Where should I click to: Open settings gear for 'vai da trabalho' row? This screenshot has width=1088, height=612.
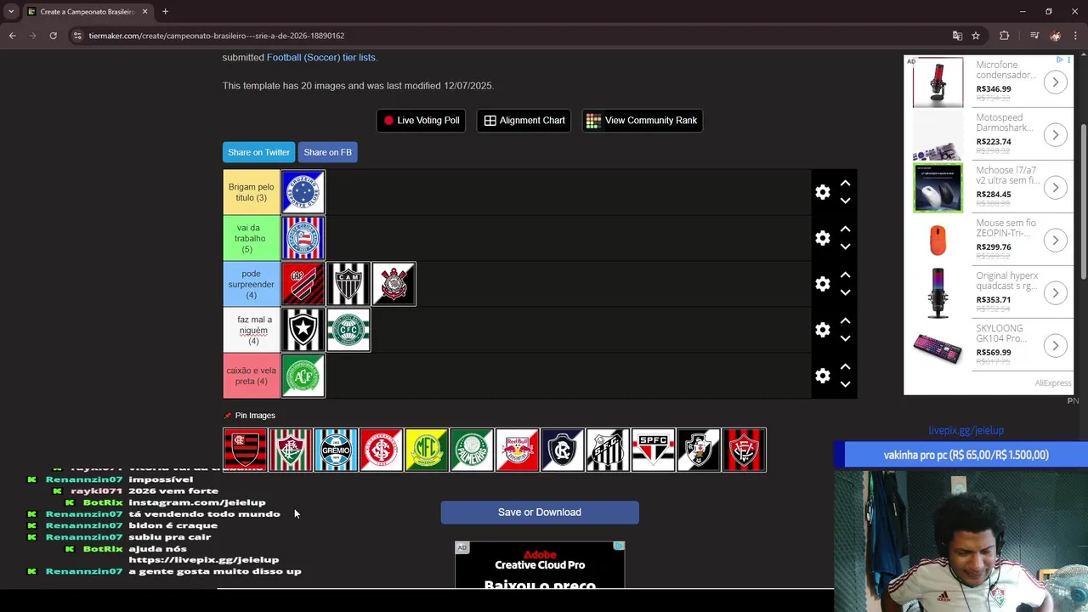823,238
